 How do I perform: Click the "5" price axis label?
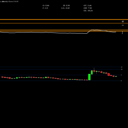click(121, 75)
